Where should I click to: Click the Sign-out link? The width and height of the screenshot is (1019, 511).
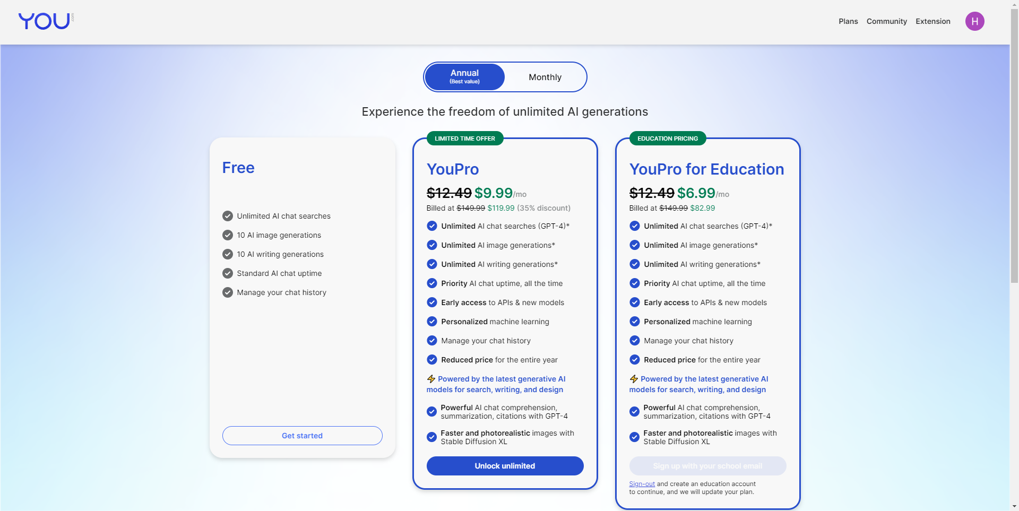click(x=642, y=484)
